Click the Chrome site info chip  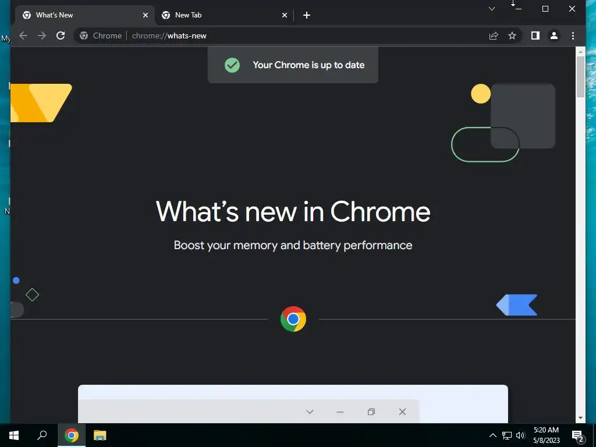[x=101, y=36]
